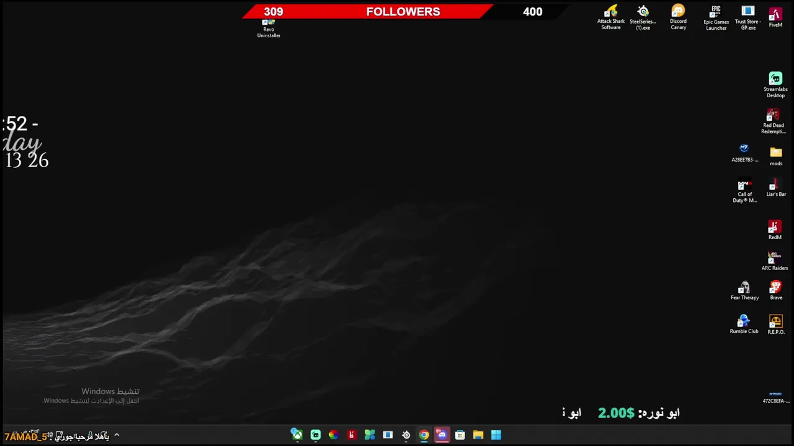Select the Revo Uninstaller desktop icon
This screenshot has width=794, height=446.
[269, 29]
